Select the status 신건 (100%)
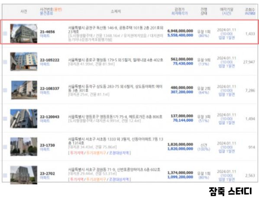Image resolution: width=259 pixels, height=201 pixels. 204,147
